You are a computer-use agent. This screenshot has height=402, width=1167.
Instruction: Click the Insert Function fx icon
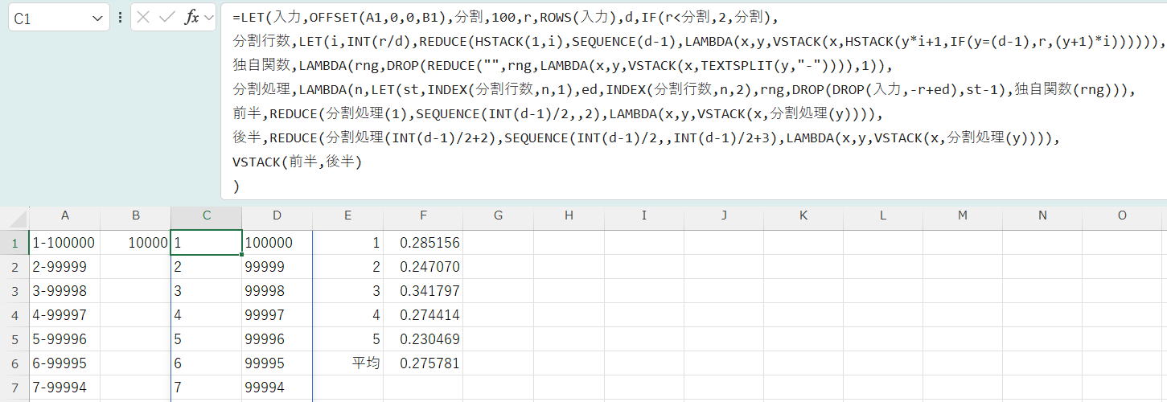191,18
